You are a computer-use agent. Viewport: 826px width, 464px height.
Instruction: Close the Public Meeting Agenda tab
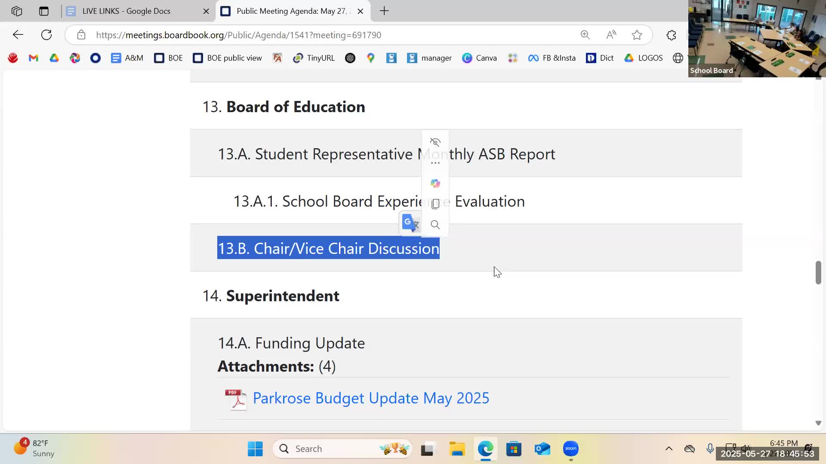pos(361,11)
